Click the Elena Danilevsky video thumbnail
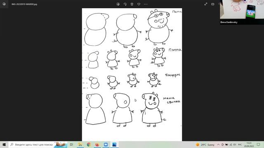 coord(242,12)
